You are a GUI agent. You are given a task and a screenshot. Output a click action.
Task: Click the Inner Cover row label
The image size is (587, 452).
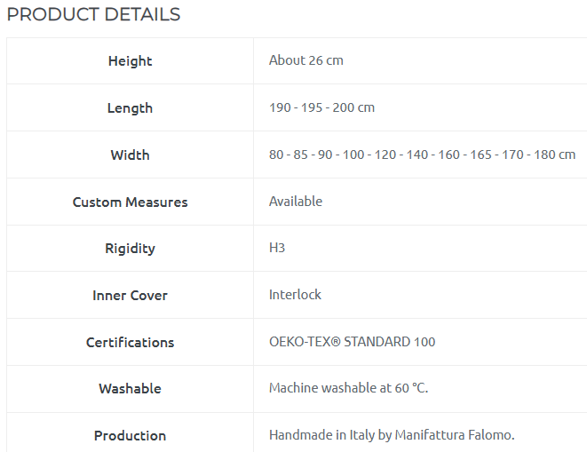click(x=130, y=296)
